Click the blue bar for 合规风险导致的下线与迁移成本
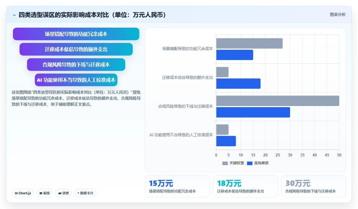This screenshot has width=358, height=209. click(253, 113)
